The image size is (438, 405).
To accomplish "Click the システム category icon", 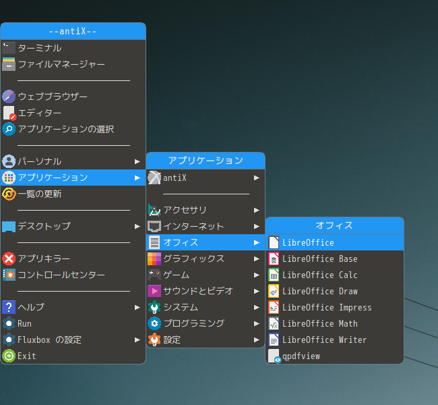I will click(x=154, y=307).
